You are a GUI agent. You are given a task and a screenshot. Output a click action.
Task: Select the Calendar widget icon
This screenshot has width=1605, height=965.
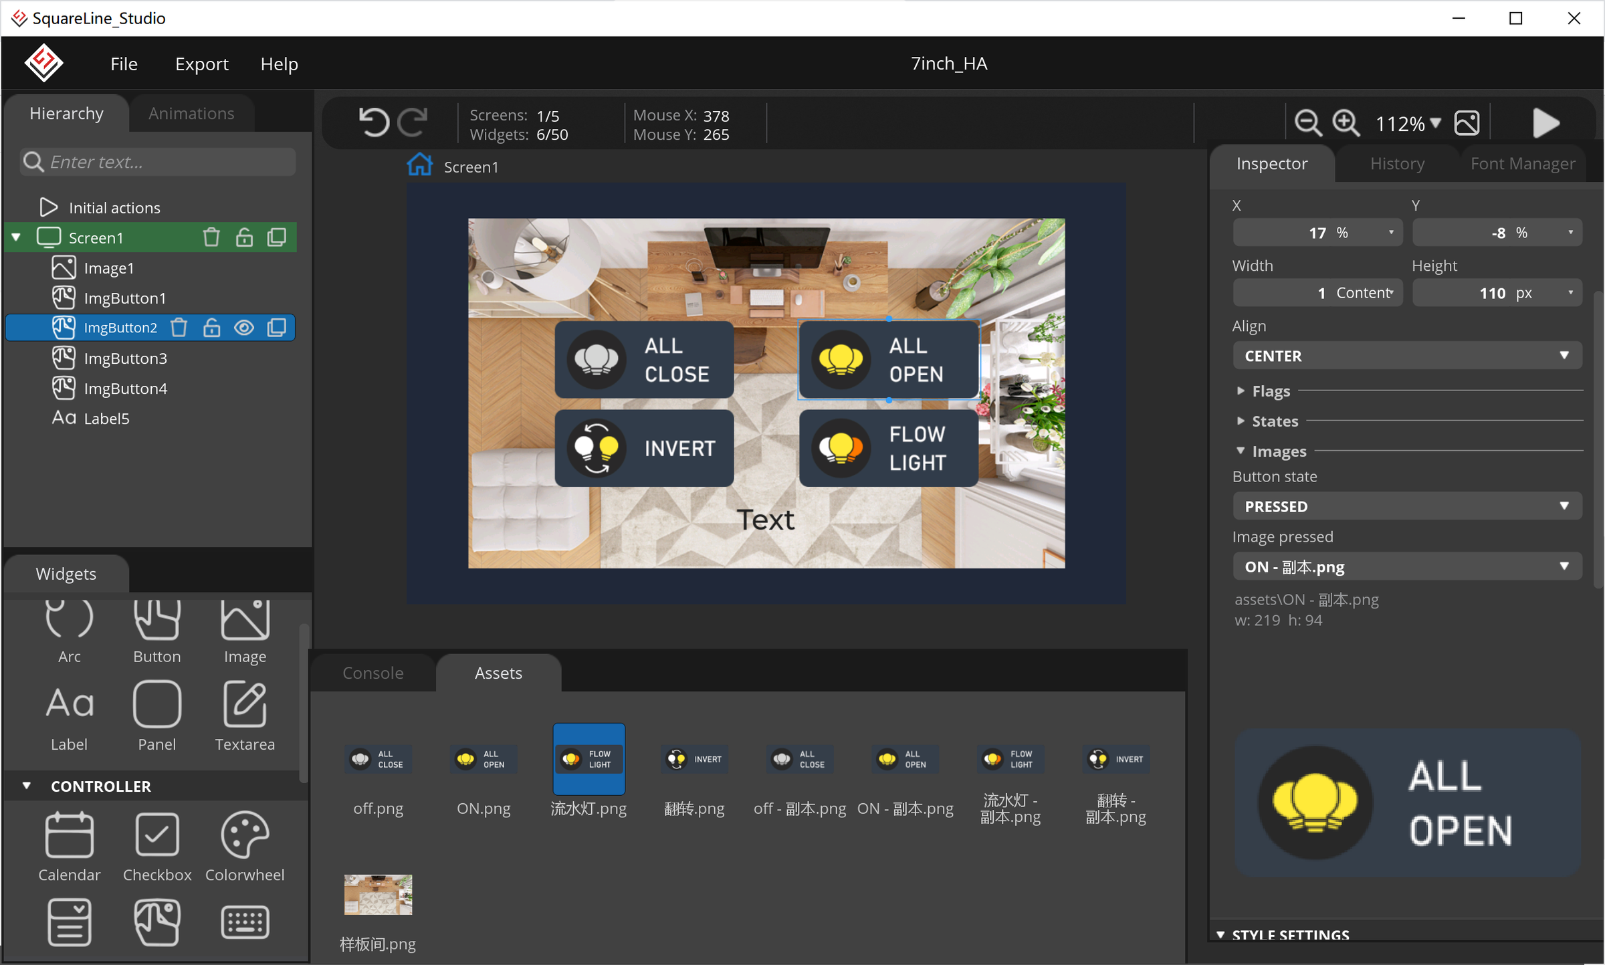point(69,835)
